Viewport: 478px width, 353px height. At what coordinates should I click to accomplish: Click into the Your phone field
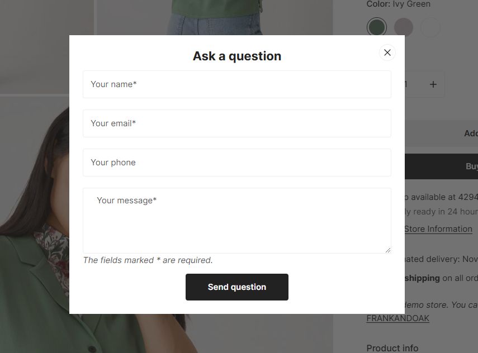click(x=237, y=163)
